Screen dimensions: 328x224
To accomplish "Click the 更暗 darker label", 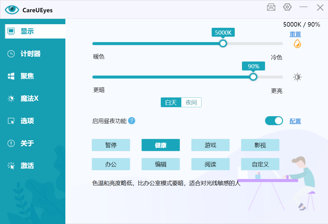I will point(99,90).
